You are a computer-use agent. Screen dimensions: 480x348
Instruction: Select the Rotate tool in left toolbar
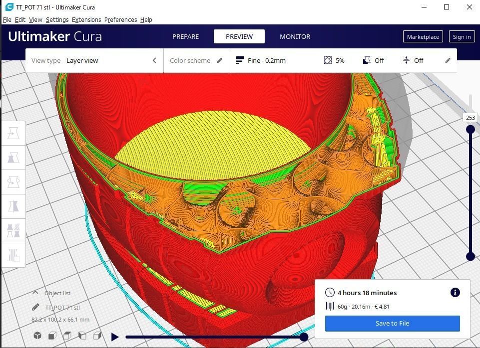(13, 182)
